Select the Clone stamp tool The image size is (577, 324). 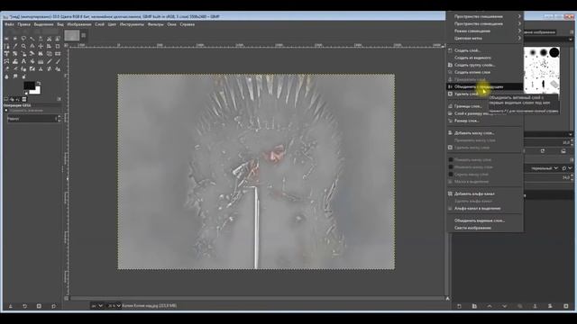tap(41, 69)
